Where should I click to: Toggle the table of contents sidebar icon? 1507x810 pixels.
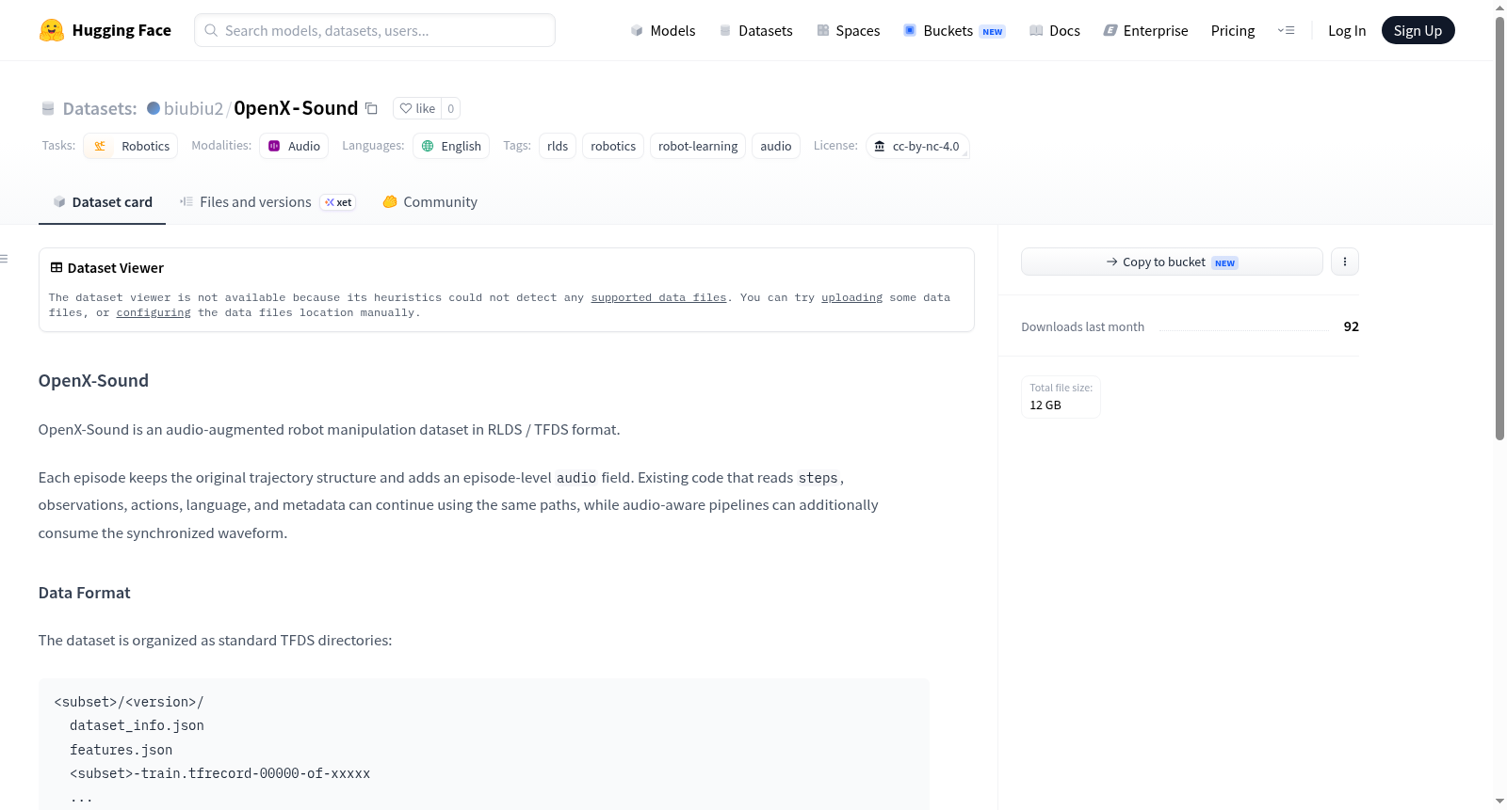(5, 259)
